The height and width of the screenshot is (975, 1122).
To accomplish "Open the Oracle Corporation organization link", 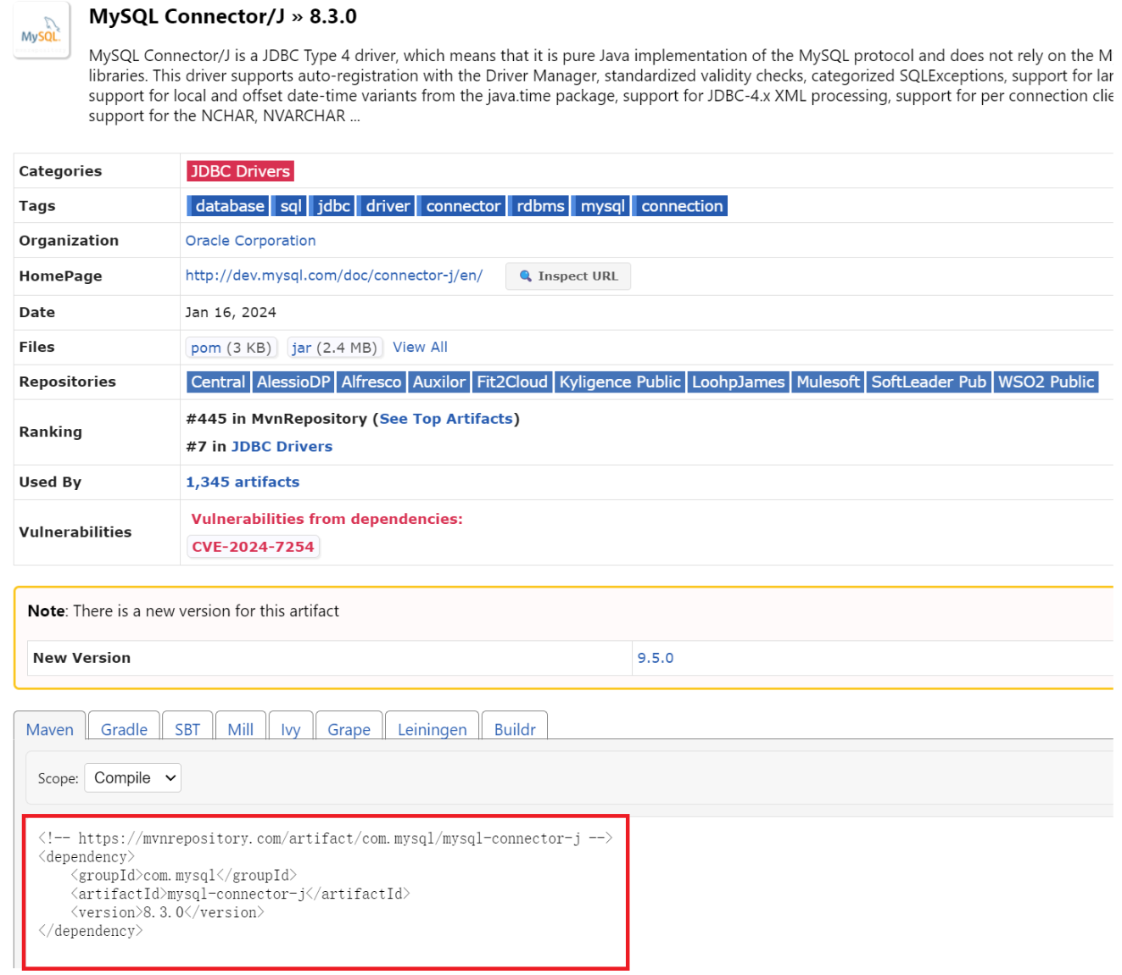I will [x=250, y=241].
